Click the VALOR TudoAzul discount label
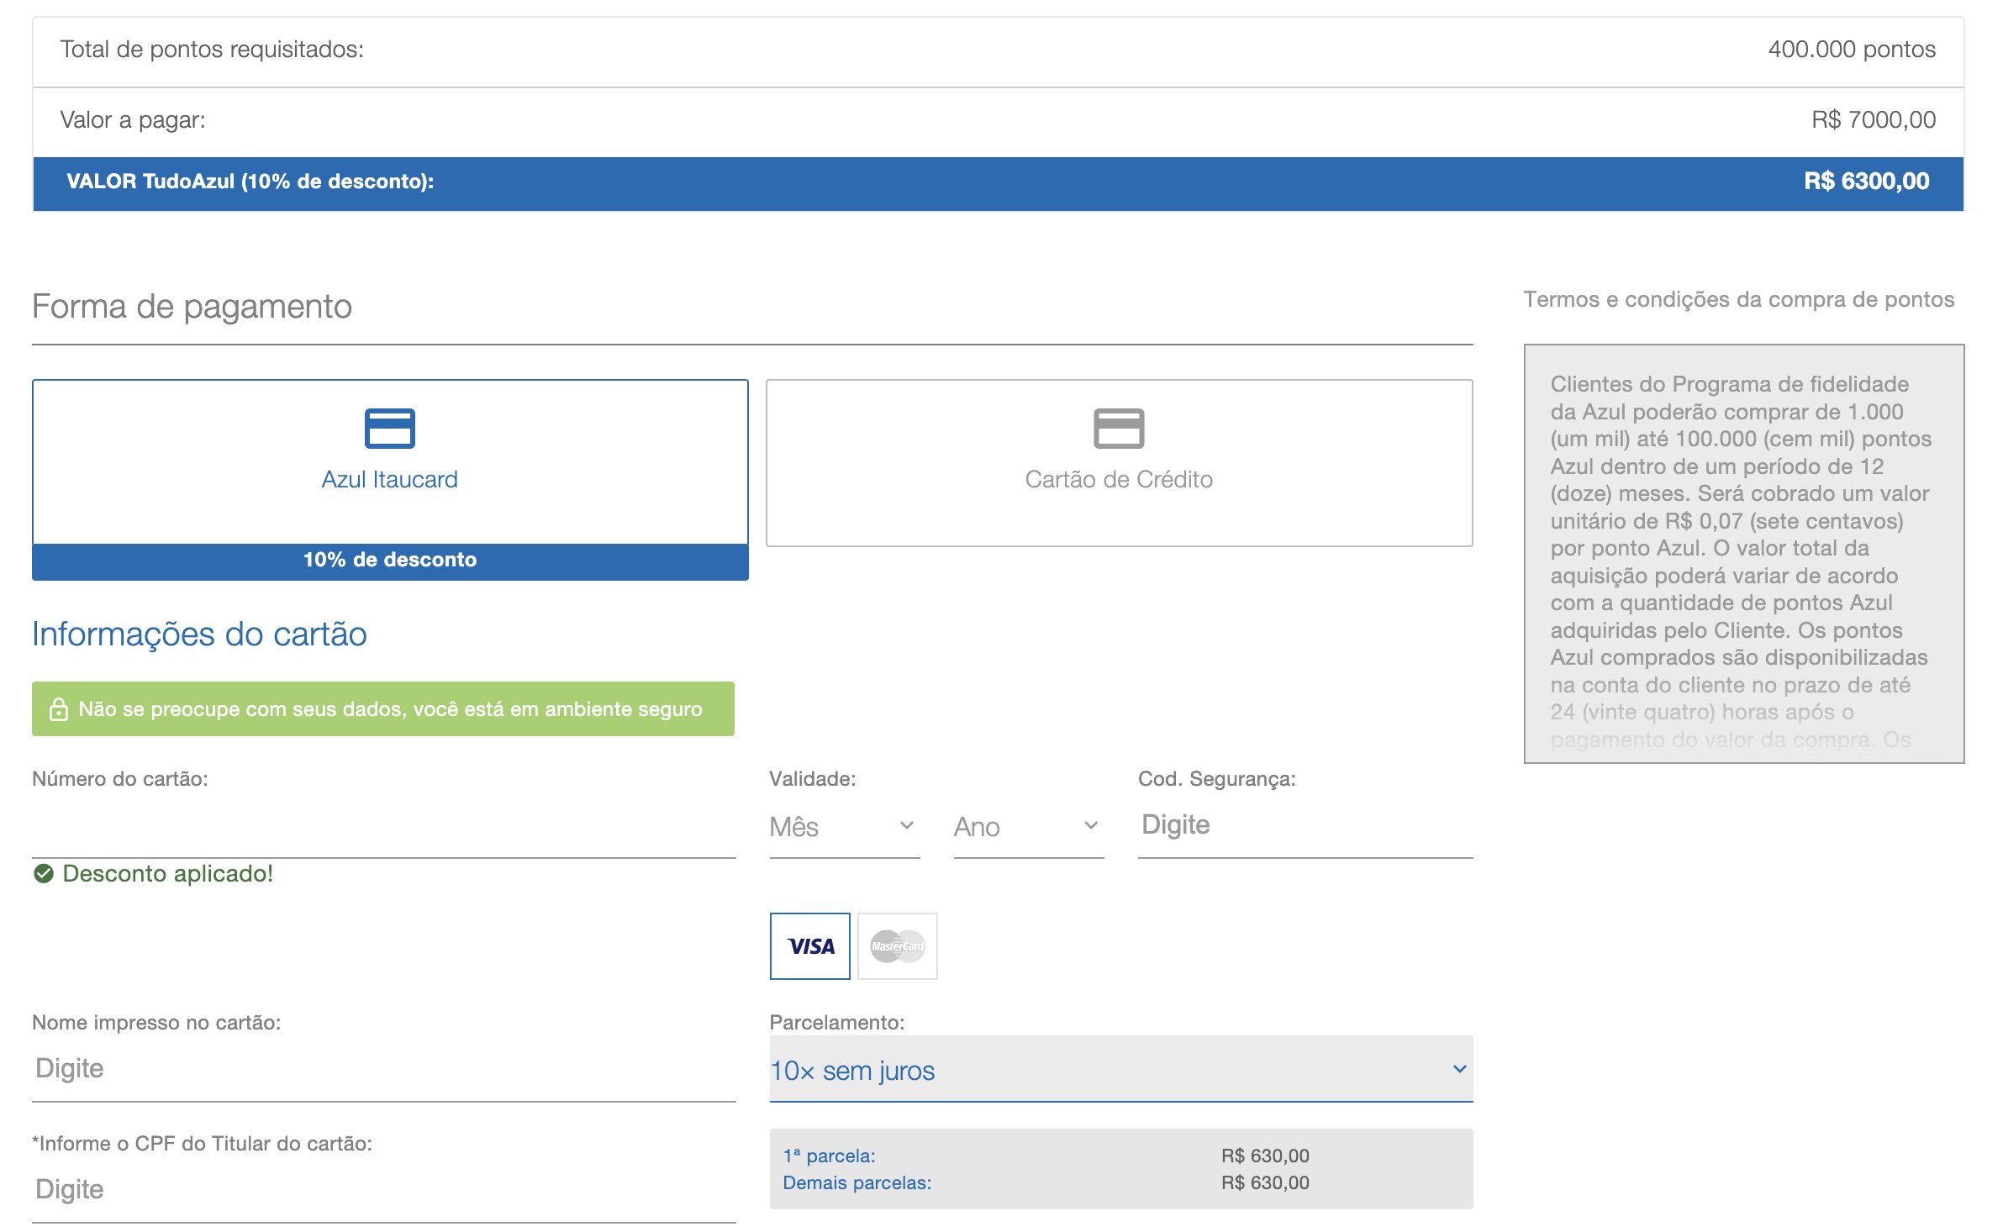Screen dimensions: 2003x1232 (x=250, y=182)
